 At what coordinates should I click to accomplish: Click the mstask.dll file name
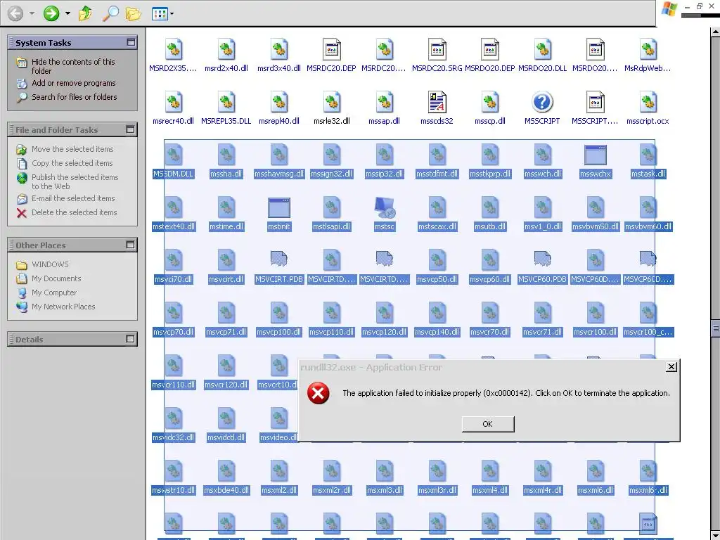pos(648,174)
